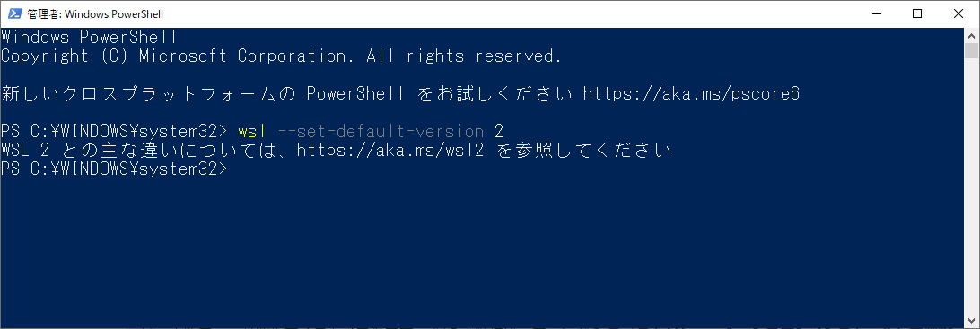
Task: Click the last empty PS prompt line
Action: pyautogui.click(x=117, y=169)
